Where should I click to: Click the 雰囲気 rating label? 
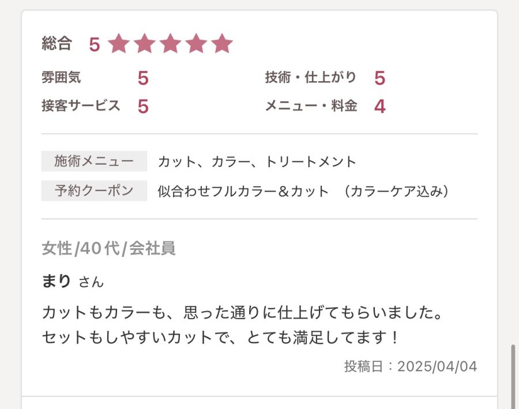point(61,78)
